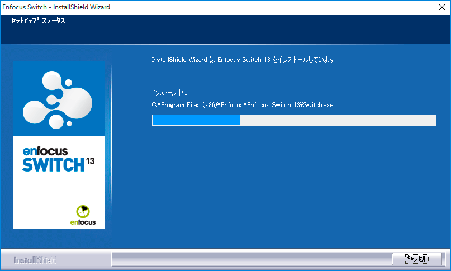Image resolution: width=451 pixels, height=271 pixels.
Task: Click the window title 'Enfocus Switch - InstallShield Wizard'
Action: pyautogui.click(x=56, y=7)
